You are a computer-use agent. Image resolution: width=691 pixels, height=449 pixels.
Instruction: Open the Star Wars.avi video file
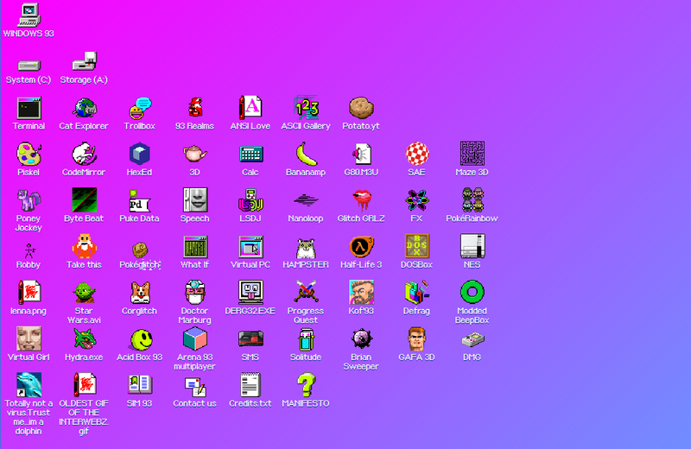pos(84,293)
